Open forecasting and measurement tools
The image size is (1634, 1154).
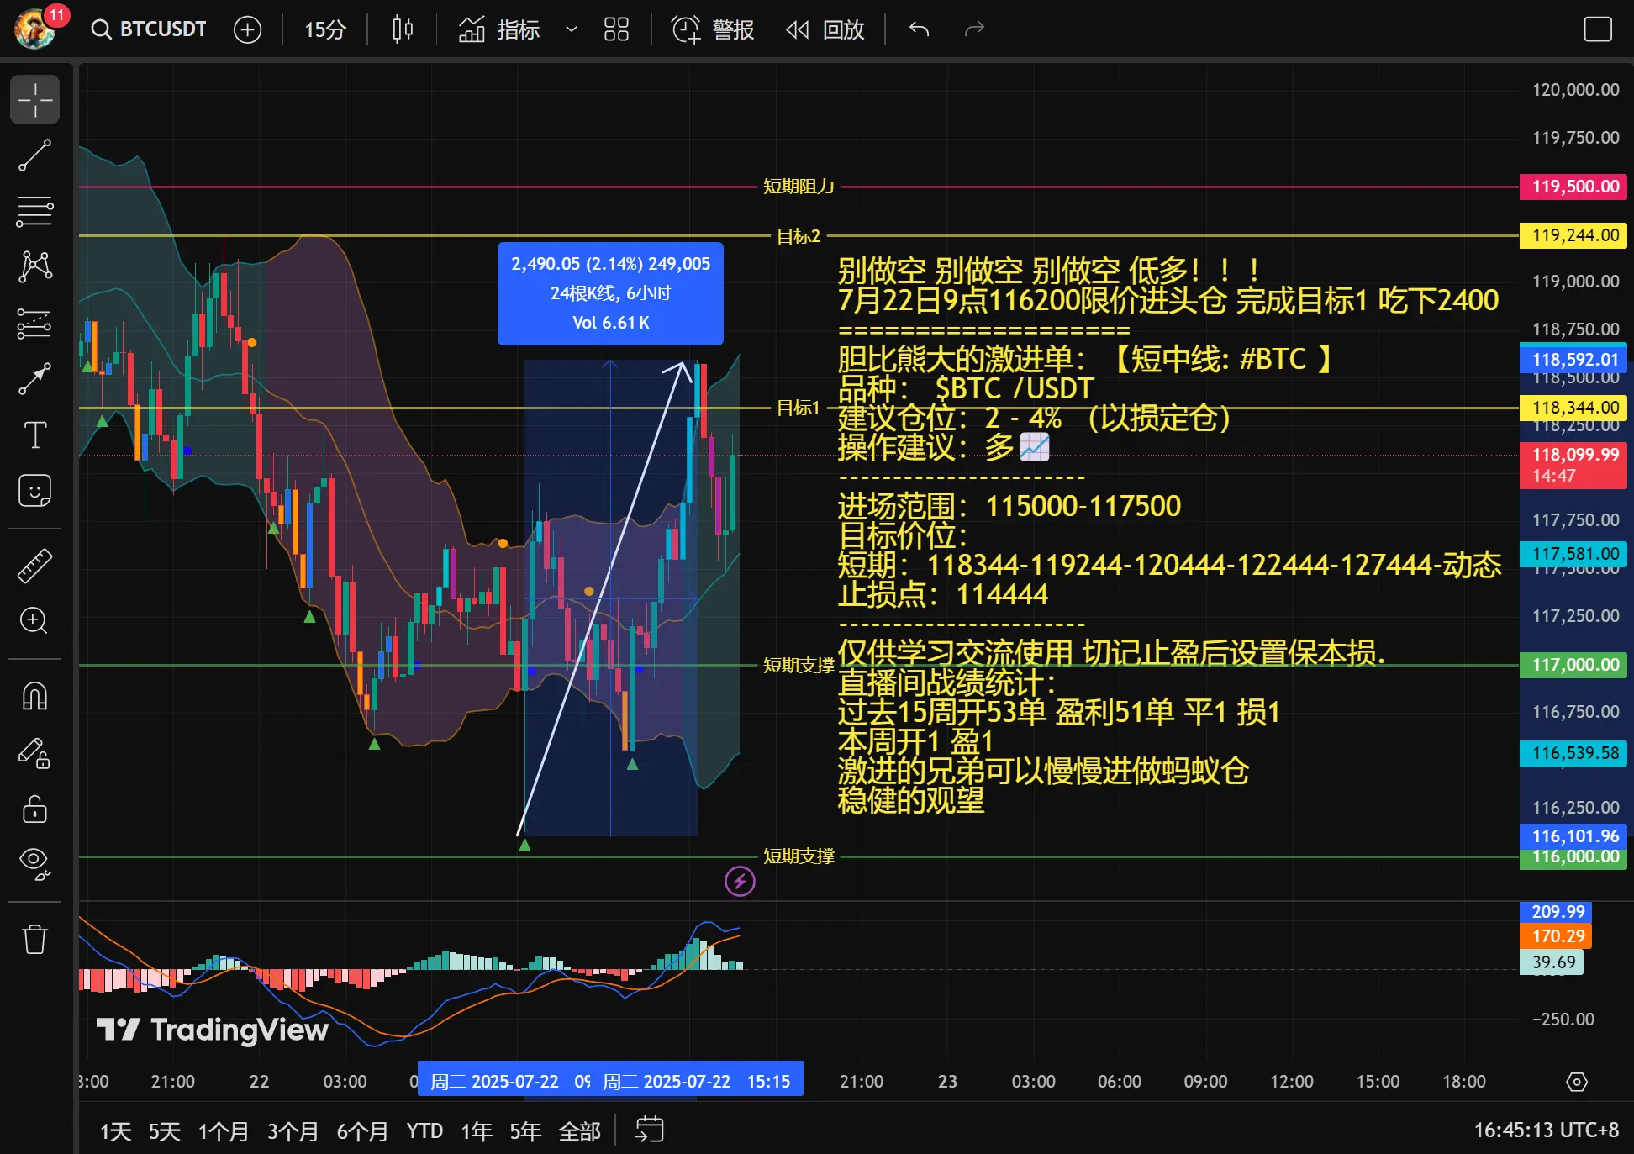click(34, 323)
